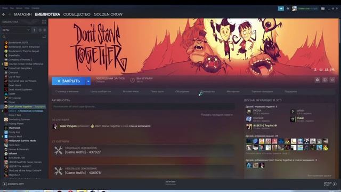Open the friends and chat icon
The height and width of the screenshot is (192, 341).
pyautogui.click(x=335, y=184)
